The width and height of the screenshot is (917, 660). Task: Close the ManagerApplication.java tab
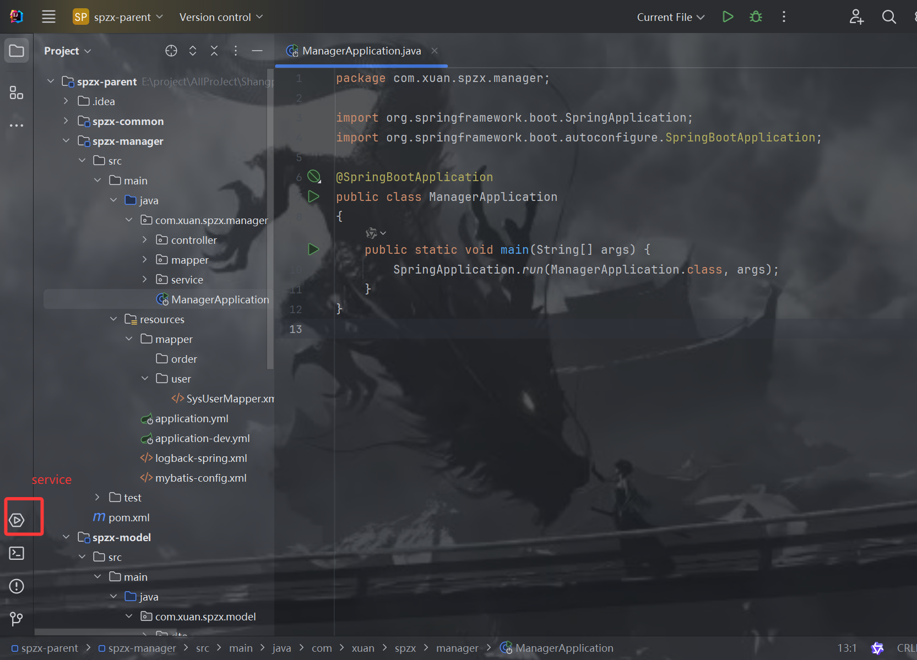click(x=435, y=51)
